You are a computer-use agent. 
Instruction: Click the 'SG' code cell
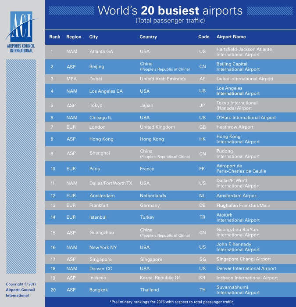[x=203, y=259]
